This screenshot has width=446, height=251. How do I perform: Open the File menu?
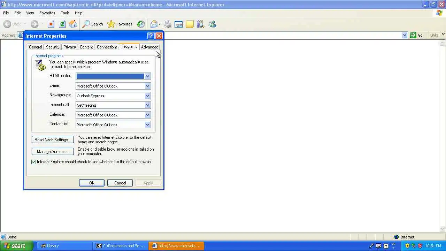6,13
